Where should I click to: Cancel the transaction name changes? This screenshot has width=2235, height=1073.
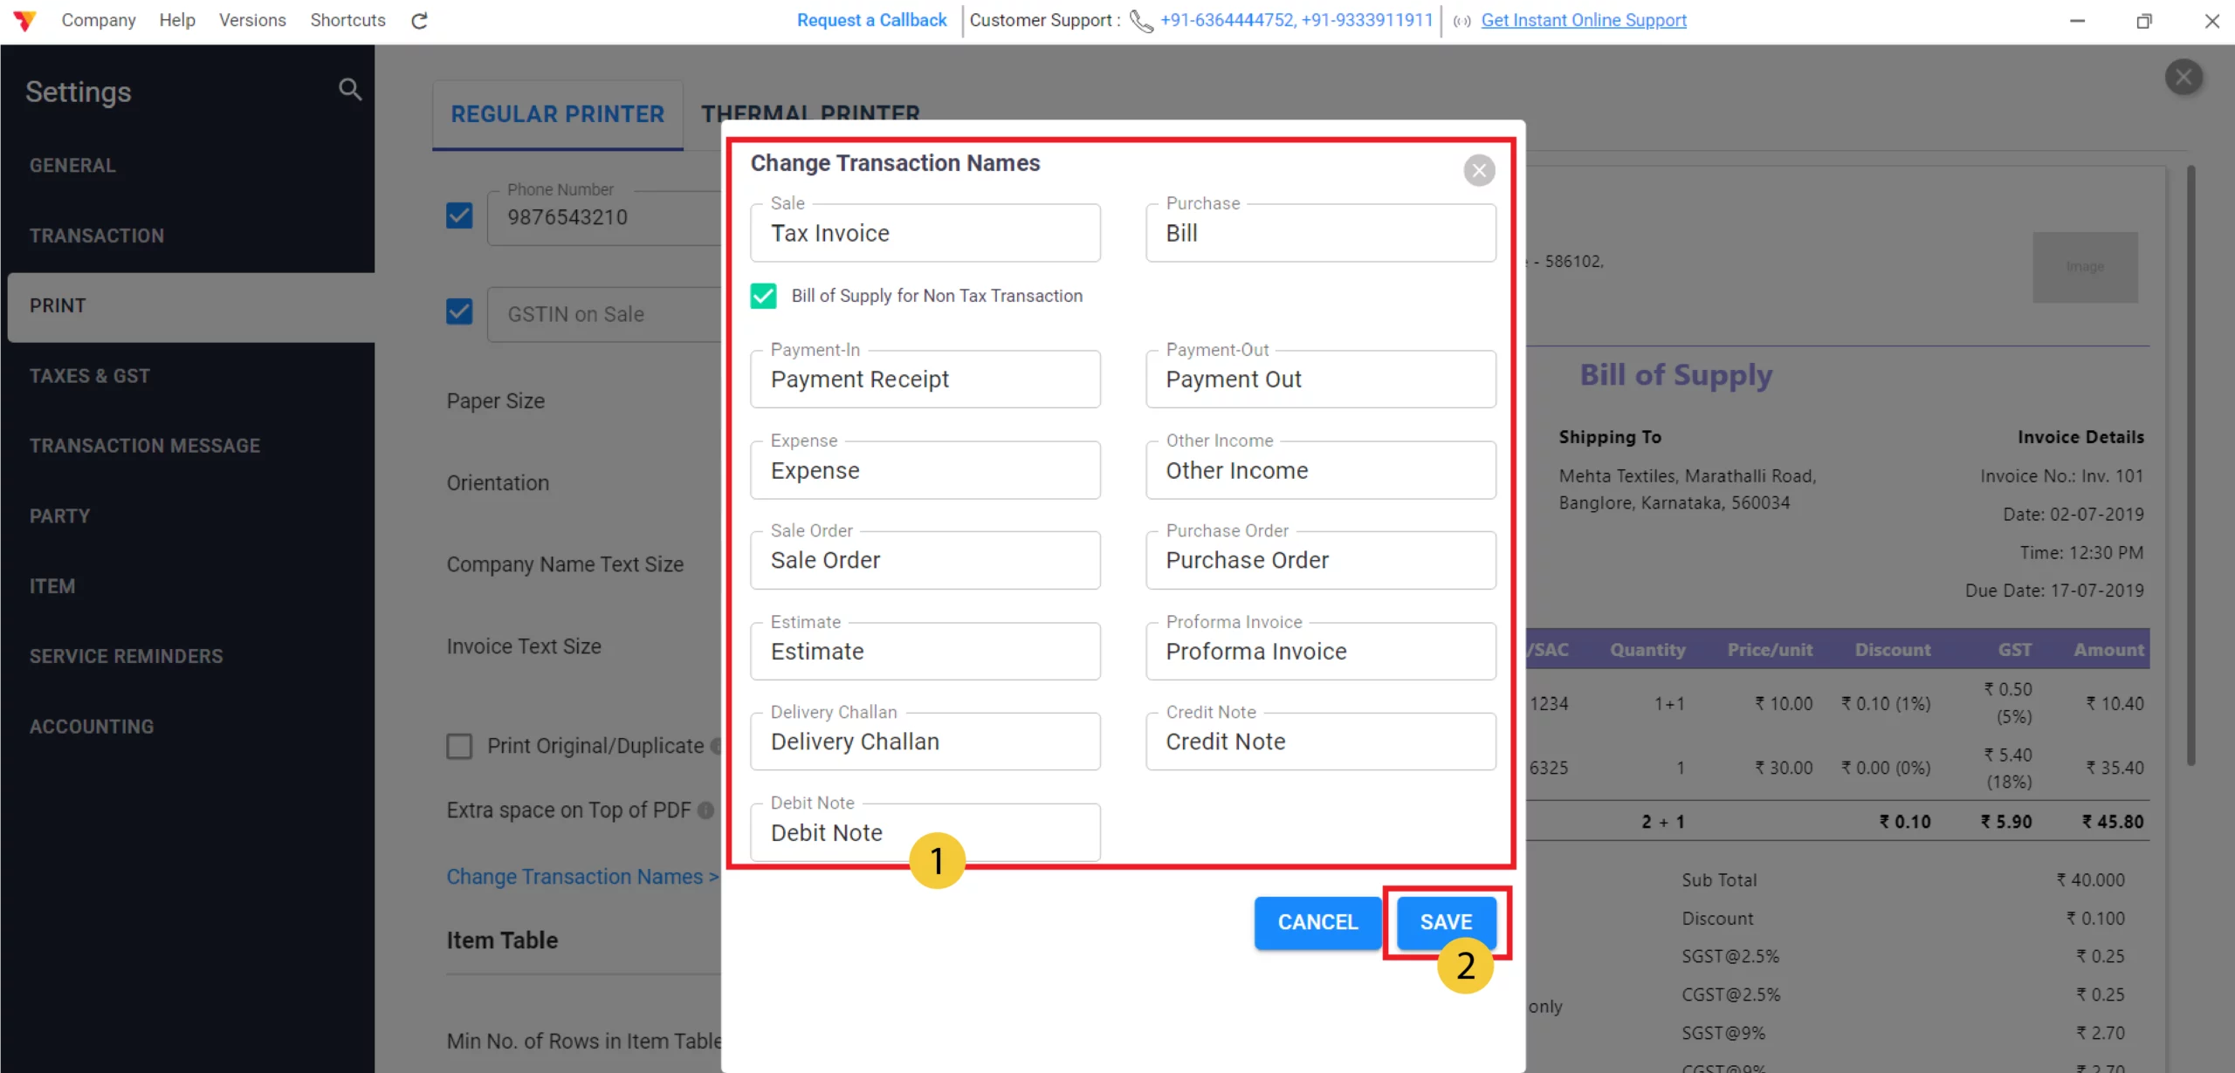pos(1317,922)
